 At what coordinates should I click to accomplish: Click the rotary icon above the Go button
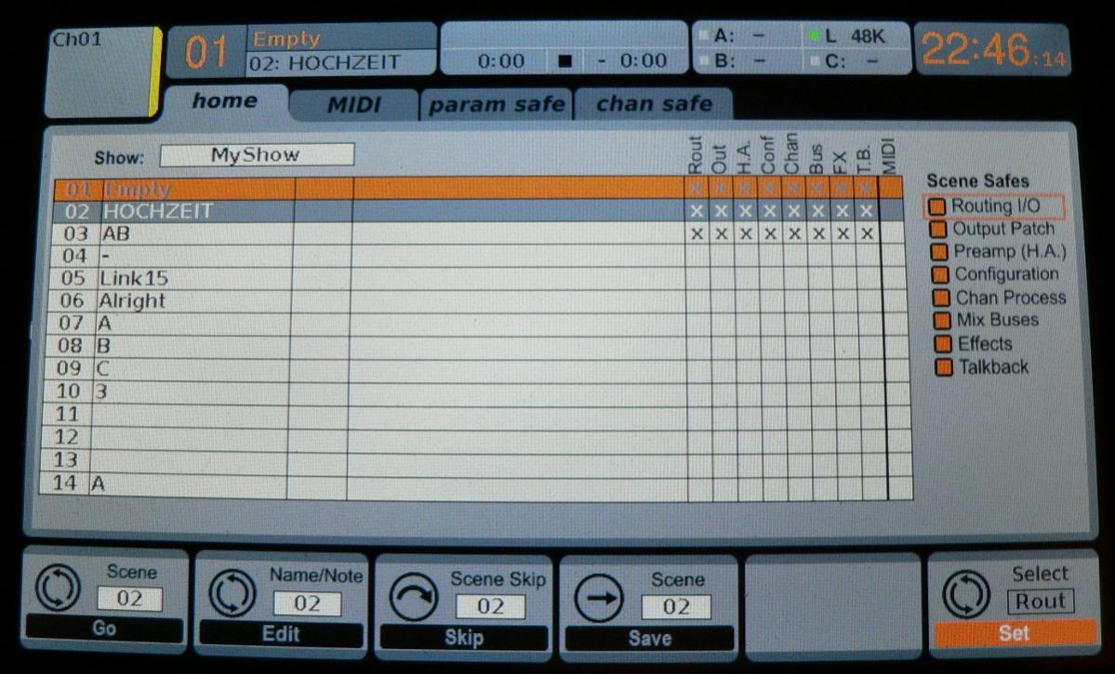tap(58, 588)
